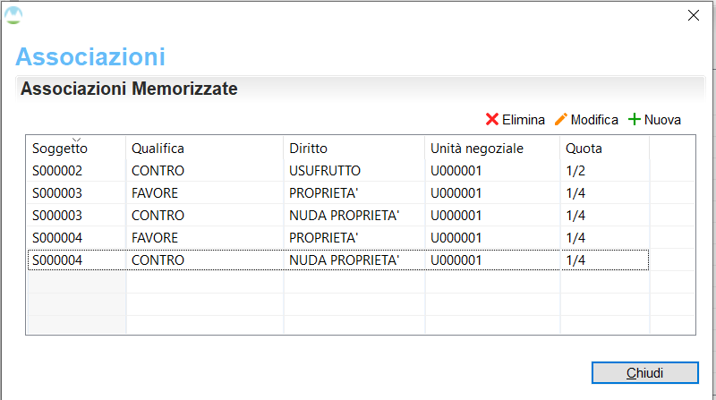Click the Nuova text label
The height and width of the screenshot is (400, 716).
point(662,120)
